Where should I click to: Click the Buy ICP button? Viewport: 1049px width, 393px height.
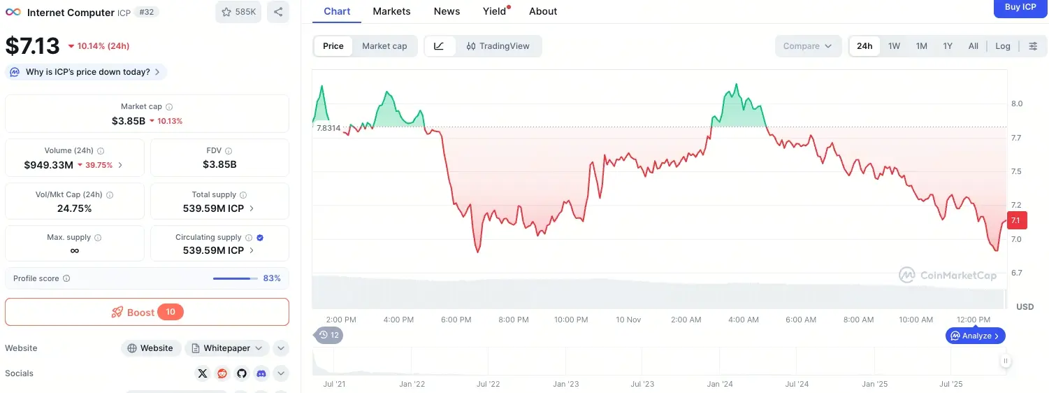[x=1020, y=8]
